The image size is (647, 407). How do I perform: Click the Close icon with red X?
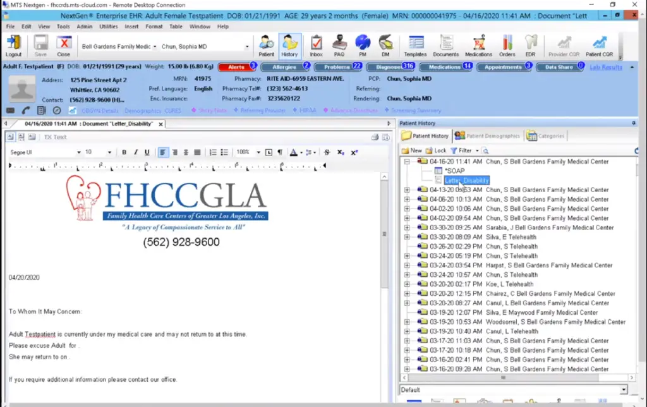[x=64, y=46]
